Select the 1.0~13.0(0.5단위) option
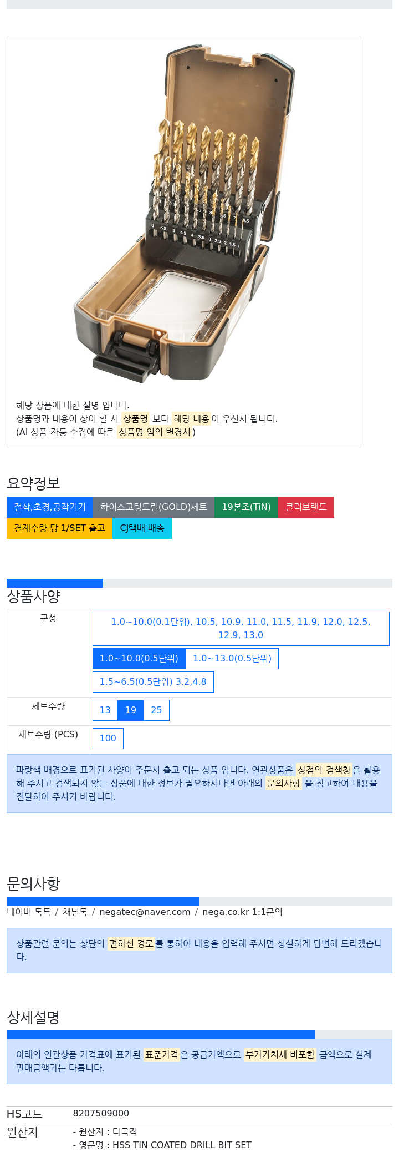This screenshot has height=1152, width=399. click(232, 659)
